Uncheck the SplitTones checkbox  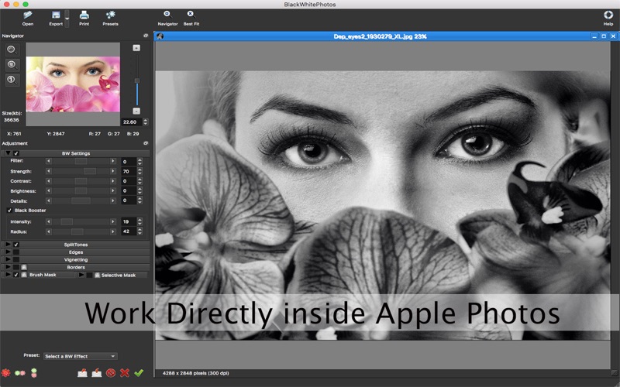16,245
